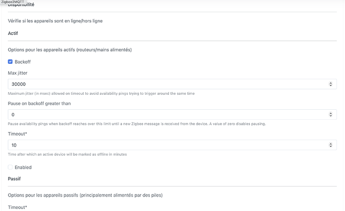Viewport: 345px width, 211px height.
Task: Click the Max jitter field label
Action: coord(18,74)
